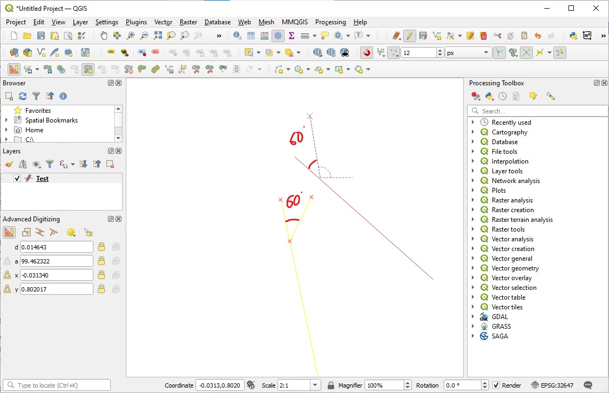Select the Test layer name
This screenshot has height=393, width=609.
tap(42, 179)
